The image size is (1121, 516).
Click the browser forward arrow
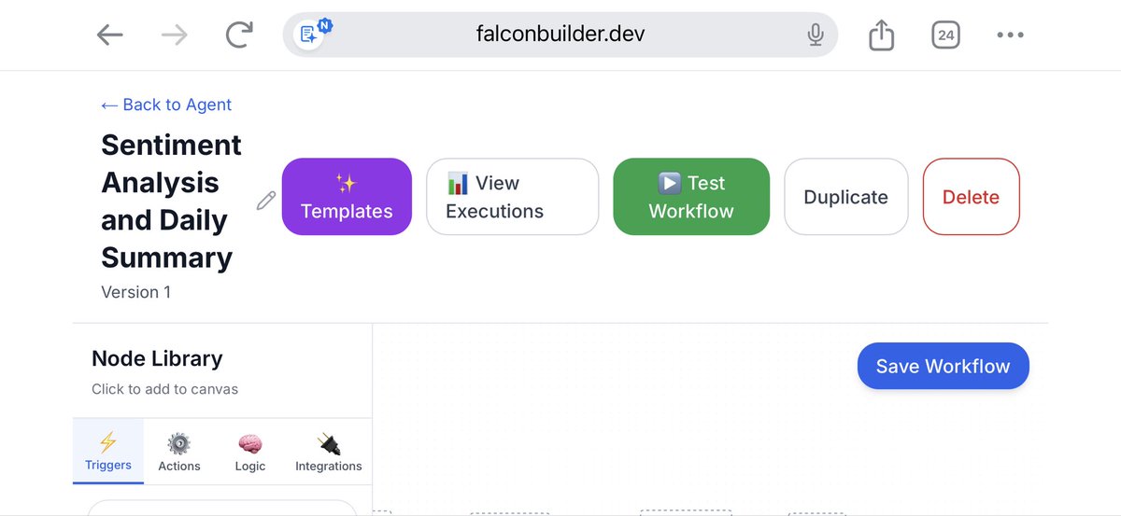coord(174,35)
